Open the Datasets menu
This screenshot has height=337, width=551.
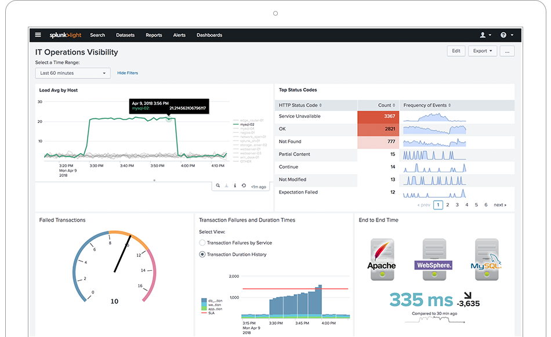tap(125, 35)
